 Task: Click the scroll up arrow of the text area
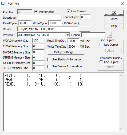tap(121, 76)
